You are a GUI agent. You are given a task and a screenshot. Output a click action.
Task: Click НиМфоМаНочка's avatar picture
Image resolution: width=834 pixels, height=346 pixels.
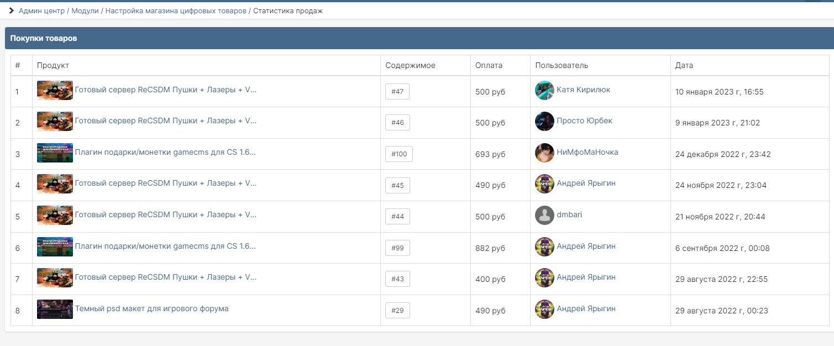(x=544, y=153)
